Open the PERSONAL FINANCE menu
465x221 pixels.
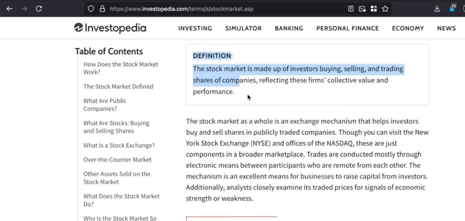point(347,28)
